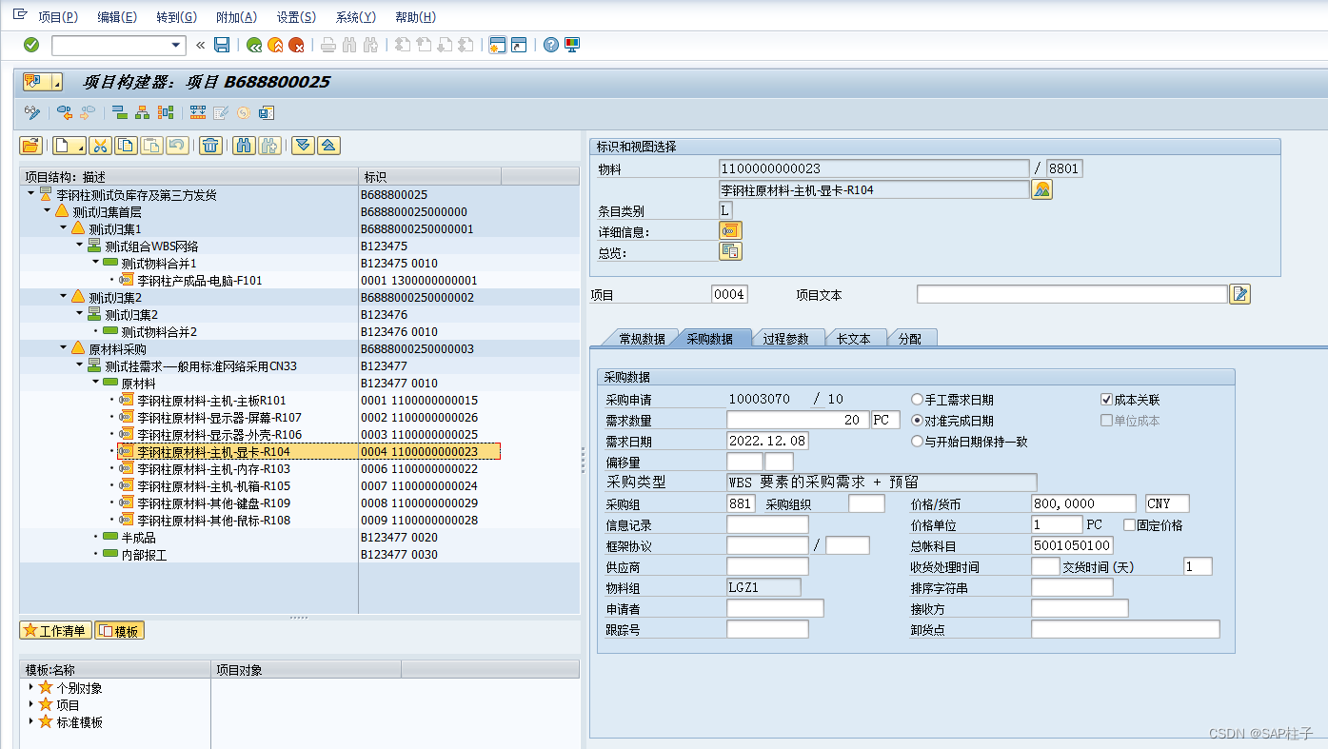Open the 转到(G) menu
This screenshot has height=749, width=1328.
[177, 17]
